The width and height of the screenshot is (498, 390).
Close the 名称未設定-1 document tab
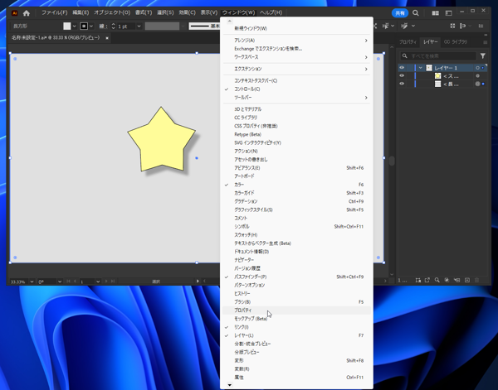pos(107,38)
